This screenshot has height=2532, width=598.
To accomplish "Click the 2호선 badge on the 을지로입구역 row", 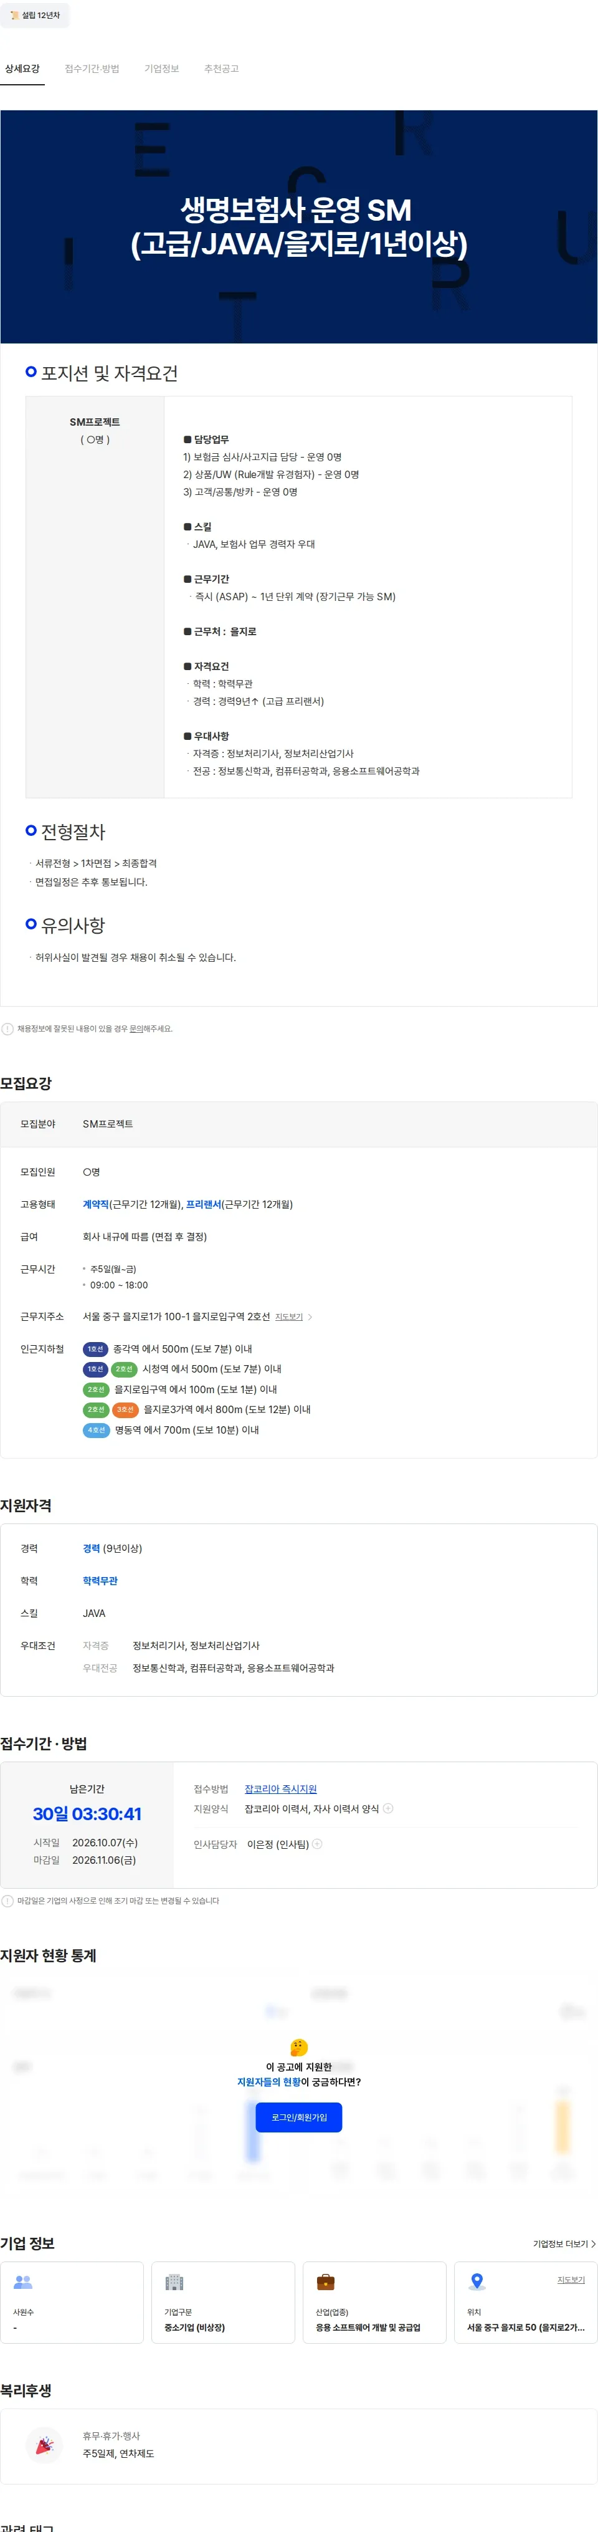I will click(x=95, y=1390).
